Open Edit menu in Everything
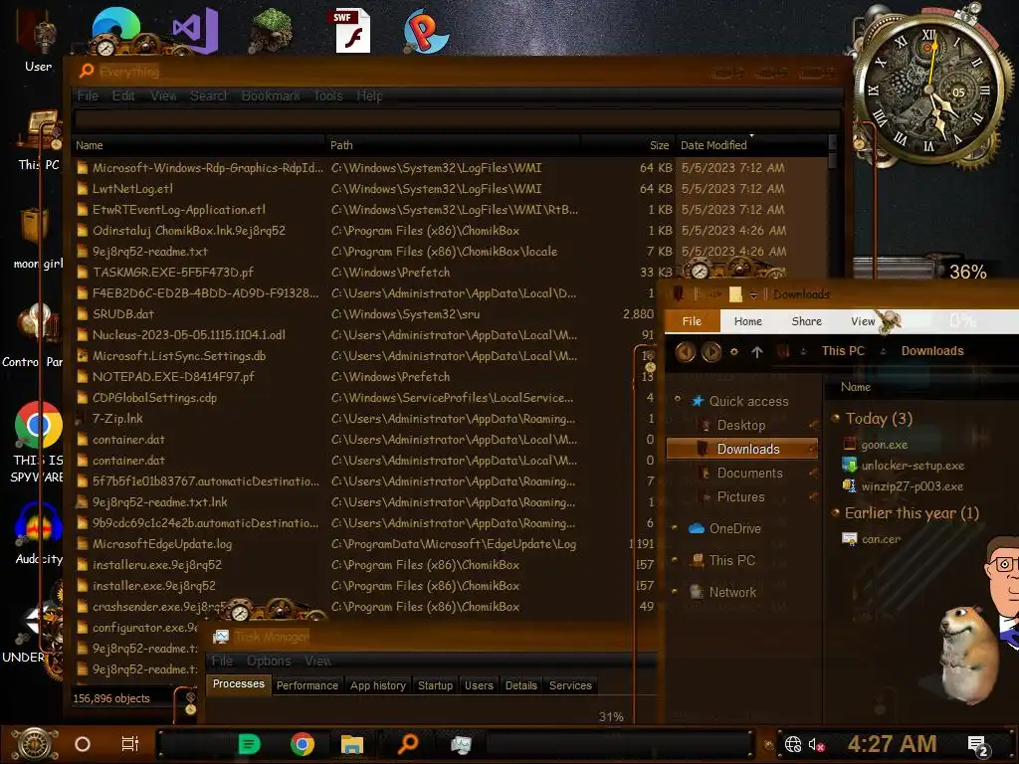 pyautogui.click(x=123, y=96)
